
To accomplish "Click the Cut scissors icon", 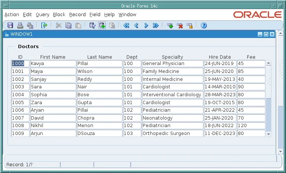I will [x=59, y=25].
